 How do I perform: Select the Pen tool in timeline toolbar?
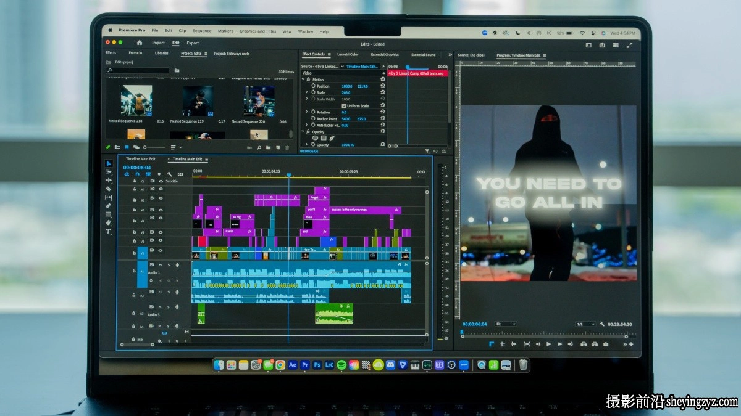pos(109,206)
